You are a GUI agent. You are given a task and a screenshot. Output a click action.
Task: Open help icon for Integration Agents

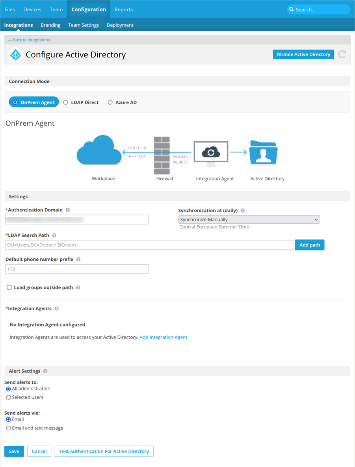click(x=57, y=309)
